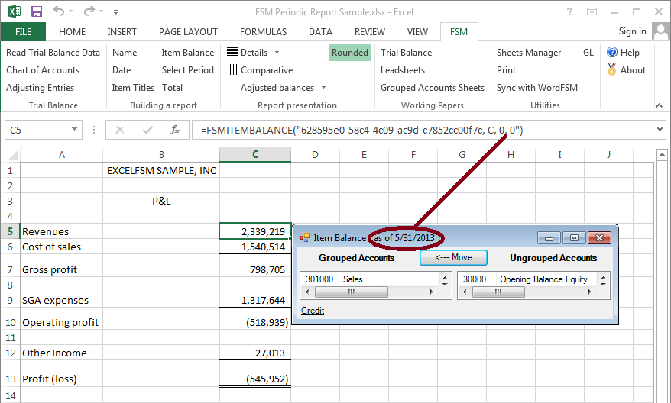Click the Enter checkmark icon in formula bar
The height and width of the screenshot is (403, 671).
click(147, 130)
